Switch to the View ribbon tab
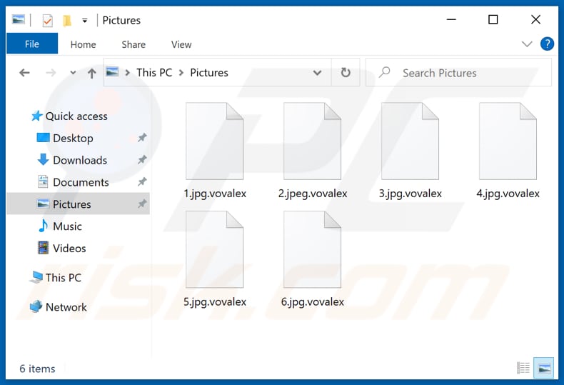The image size is (564, 385). click(181, 44)
